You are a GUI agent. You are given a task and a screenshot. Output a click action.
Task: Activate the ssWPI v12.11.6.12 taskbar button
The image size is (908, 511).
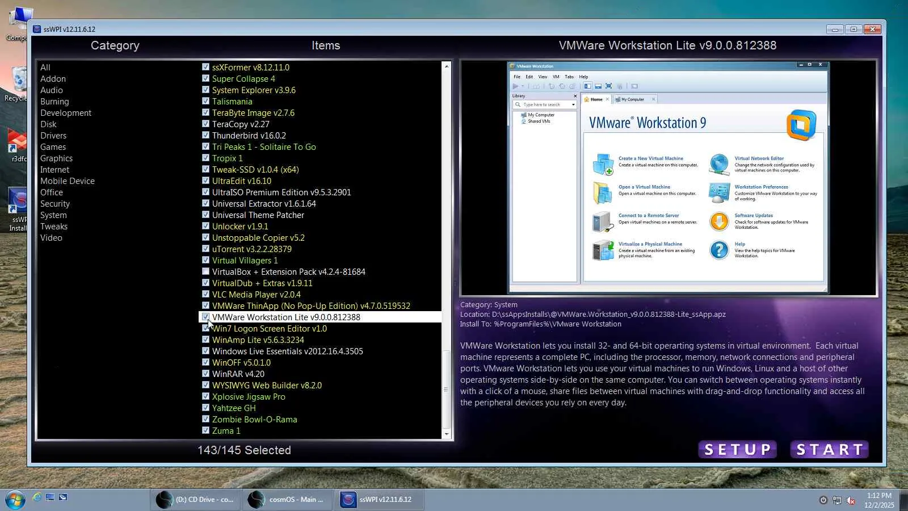(379, 500)
